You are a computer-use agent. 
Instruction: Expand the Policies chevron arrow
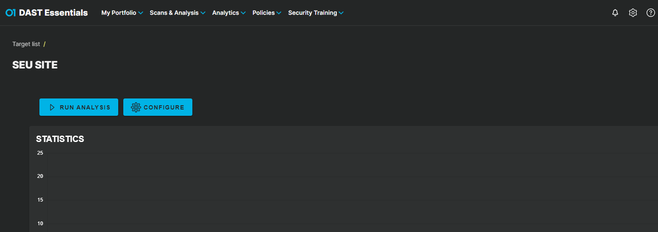[x=279, y=13]
